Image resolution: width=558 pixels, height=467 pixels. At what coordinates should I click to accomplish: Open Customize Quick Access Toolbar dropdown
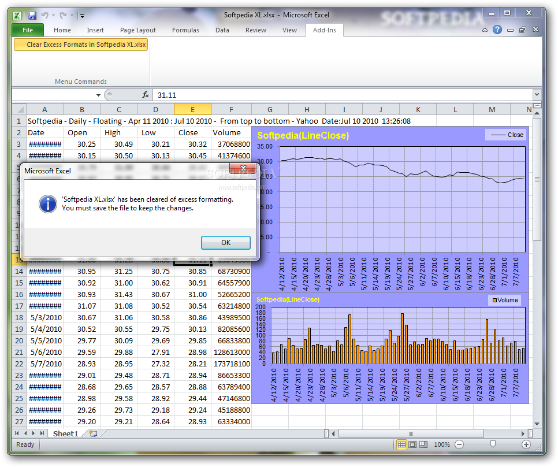click(x=82, y=16)
